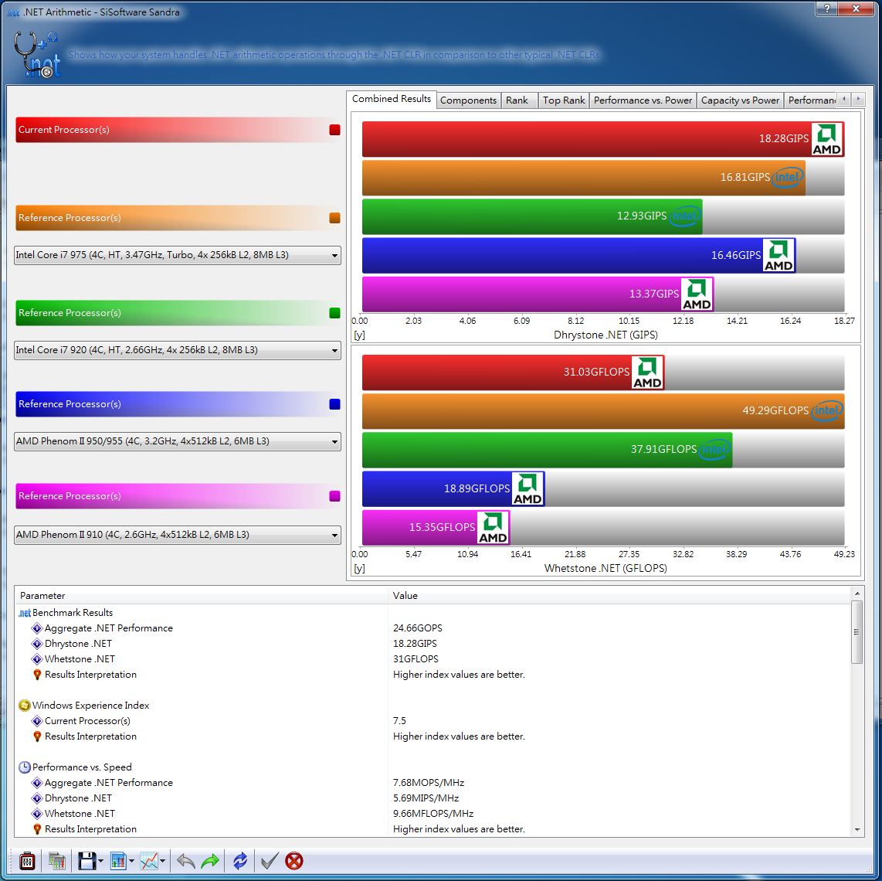
Task: Click the line graph icon
Action: tap(150, 860)
